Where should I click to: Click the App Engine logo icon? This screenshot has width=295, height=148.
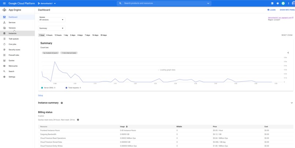[x=4, y=10]
